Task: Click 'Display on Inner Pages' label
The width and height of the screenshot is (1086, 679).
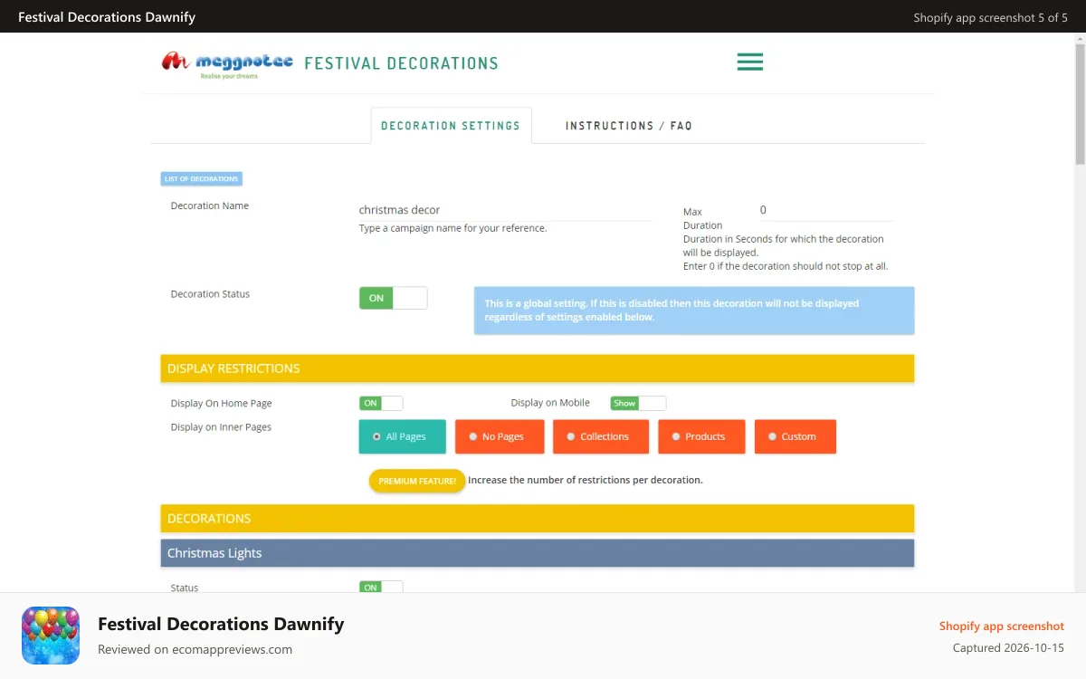Action: (x=221, y=427)
